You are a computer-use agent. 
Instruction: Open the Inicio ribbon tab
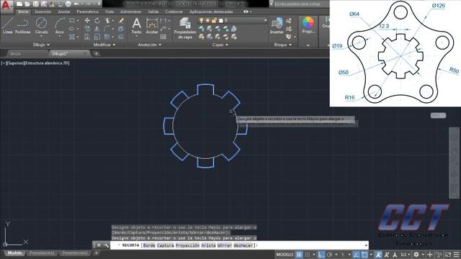pos(23,12)
